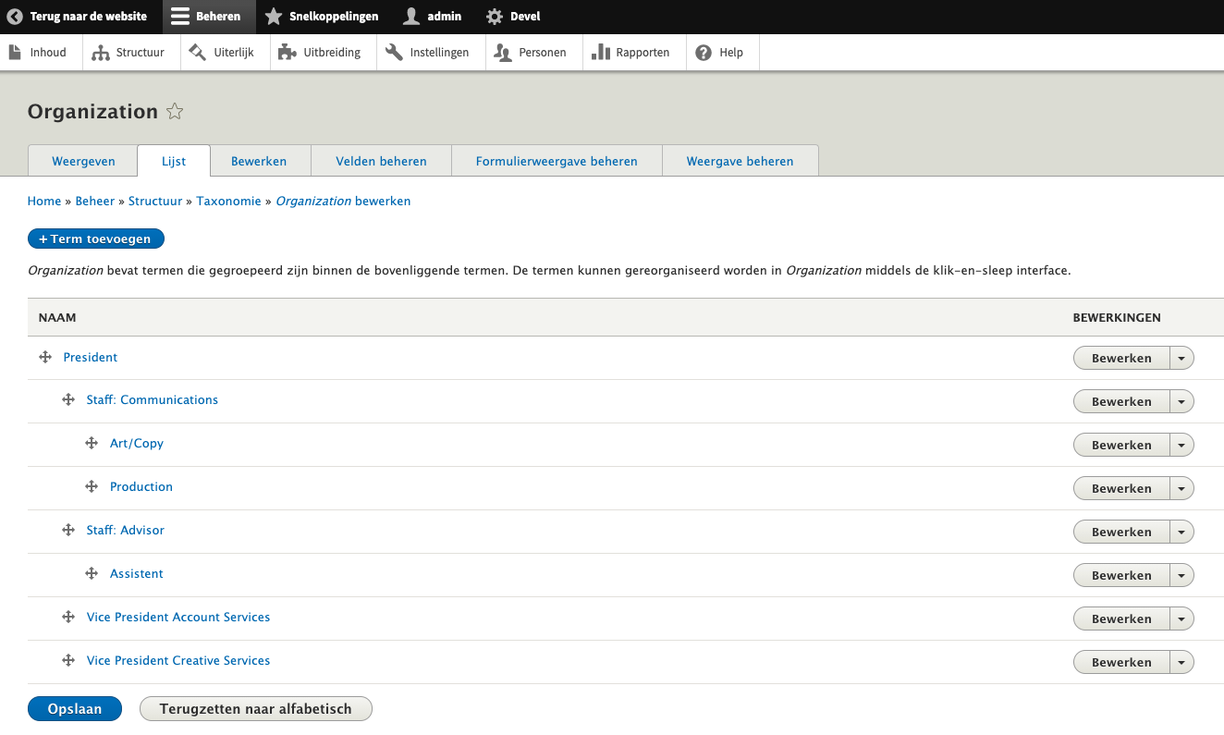Open the Bewerken dropdown for Assistent
Viewport: 1224px width, 735px height.
1181,575
